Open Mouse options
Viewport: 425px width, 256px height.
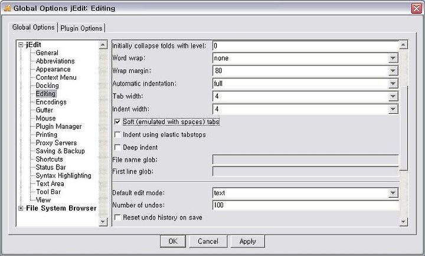[x=45, y=118]
